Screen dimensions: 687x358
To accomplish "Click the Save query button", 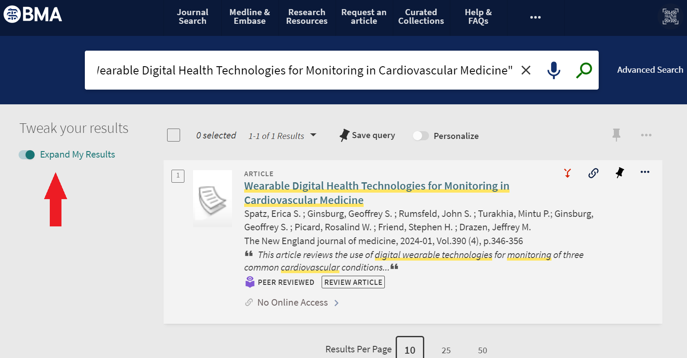I will [x=368, y=135].
